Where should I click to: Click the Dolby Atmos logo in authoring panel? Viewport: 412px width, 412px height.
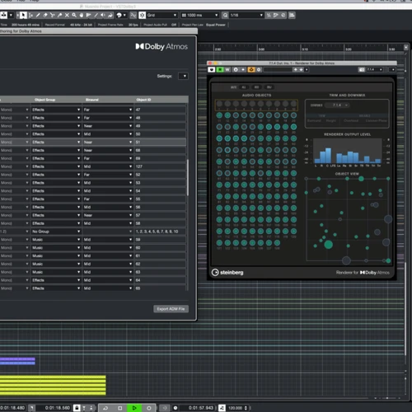(x=162, y=47)
